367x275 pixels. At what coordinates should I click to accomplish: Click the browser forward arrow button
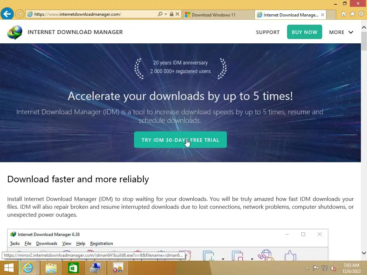point(20,14)
